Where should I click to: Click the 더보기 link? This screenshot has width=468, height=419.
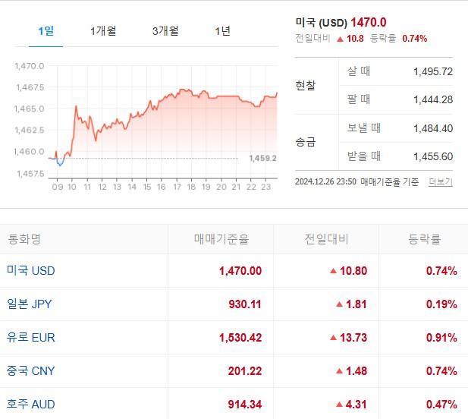click(x=440, y=182)
